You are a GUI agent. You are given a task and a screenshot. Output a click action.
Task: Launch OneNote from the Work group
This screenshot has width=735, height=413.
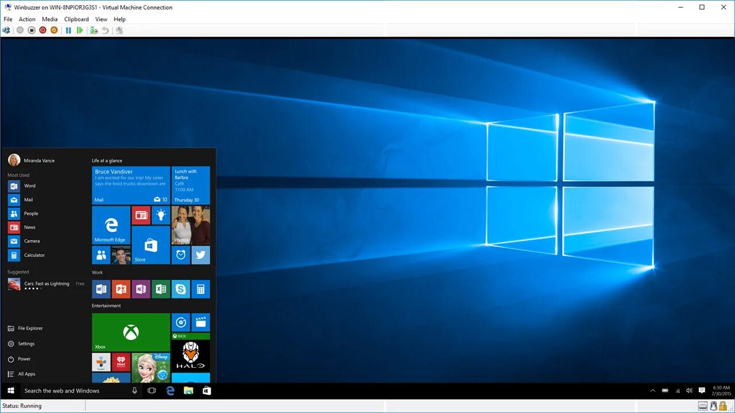[141, 289]
